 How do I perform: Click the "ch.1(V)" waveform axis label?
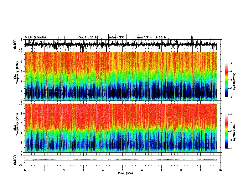click(15, 44)
